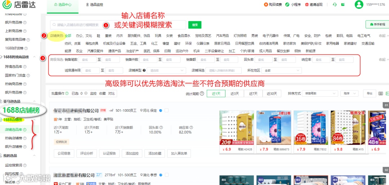Filter by 食品酒水 category
The width and height of the screenshot is (389, 185).
pos(184,36)
